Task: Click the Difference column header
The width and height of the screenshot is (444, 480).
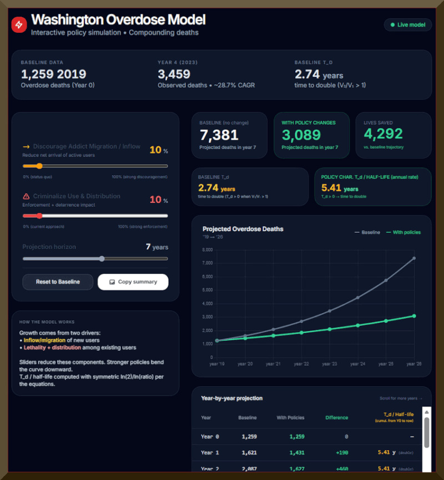Action: (x=337, y=417)
